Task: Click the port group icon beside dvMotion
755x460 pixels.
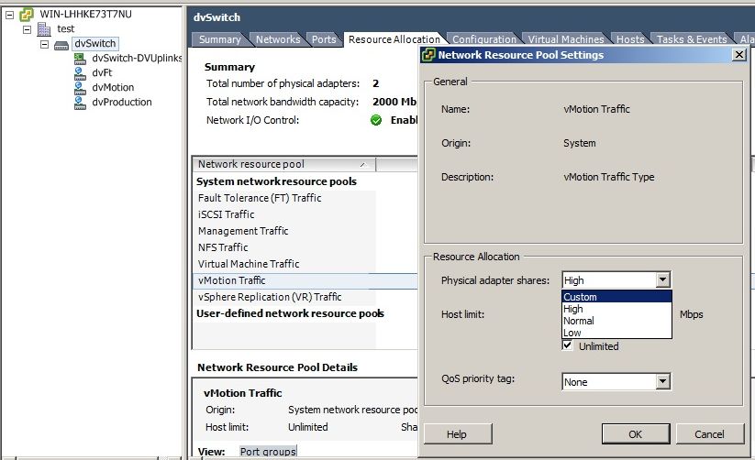Action: (80, 88)
